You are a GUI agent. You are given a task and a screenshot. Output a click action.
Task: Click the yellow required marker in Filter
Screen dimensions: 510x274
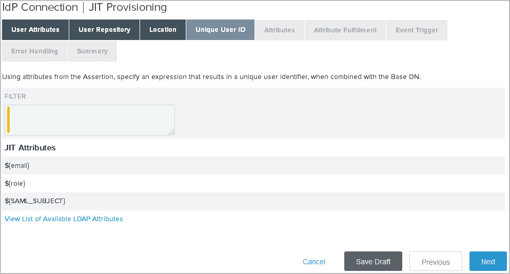8,120
